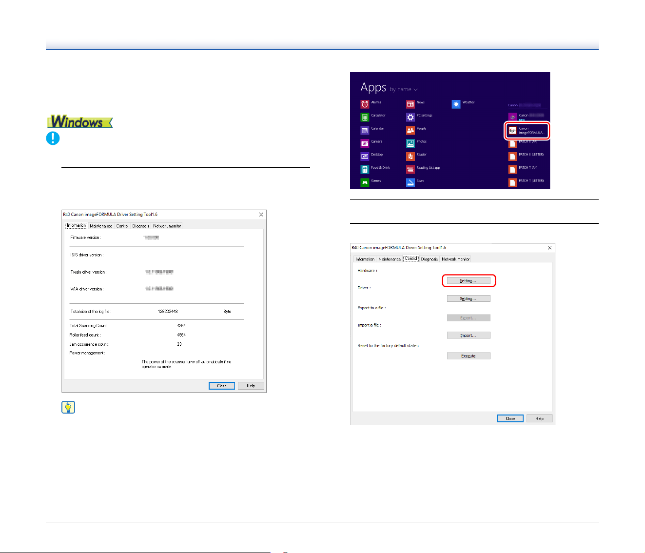Click 'Reset to the factory default state :' label
The width and height of the screenshot is (645, 553).
[388, 346]
